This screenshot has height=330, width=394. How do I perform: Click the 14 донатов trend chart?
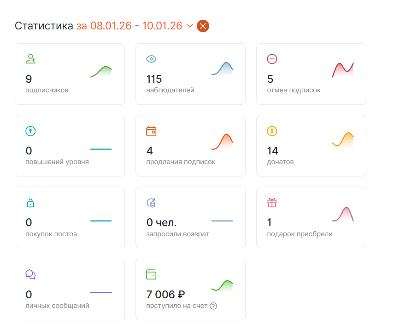click(343, 140)
